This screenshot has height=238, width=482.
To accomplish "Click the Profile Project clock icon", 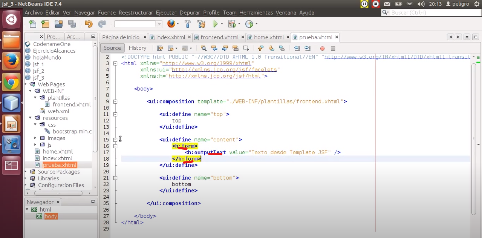I will point(249,24).
